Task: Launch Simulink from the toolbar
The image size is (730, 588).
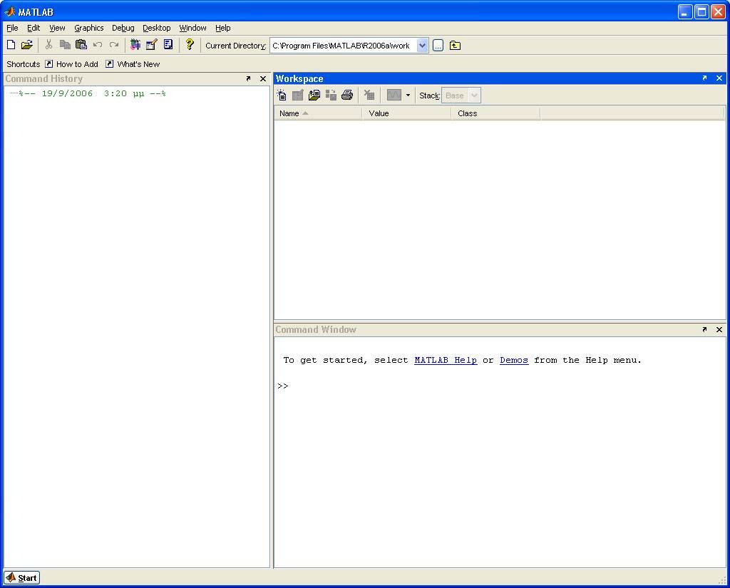Action: point(135,45)
